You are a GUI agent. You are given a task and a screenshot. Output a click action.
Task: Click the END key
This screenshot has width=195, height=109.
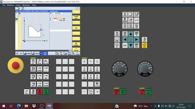point(125,45)
